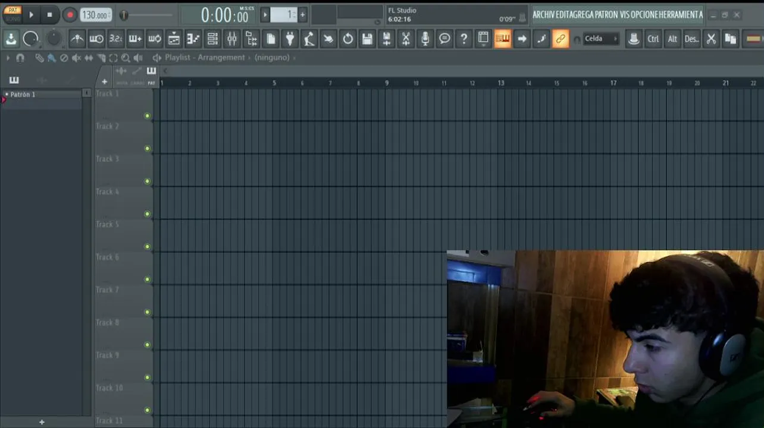Select the zoom magnifier tool
Screen dimensions: 764x428
126,58
